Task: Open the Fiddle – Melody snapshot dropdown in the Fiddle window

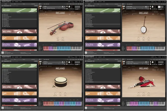Action: click(50, 8)
